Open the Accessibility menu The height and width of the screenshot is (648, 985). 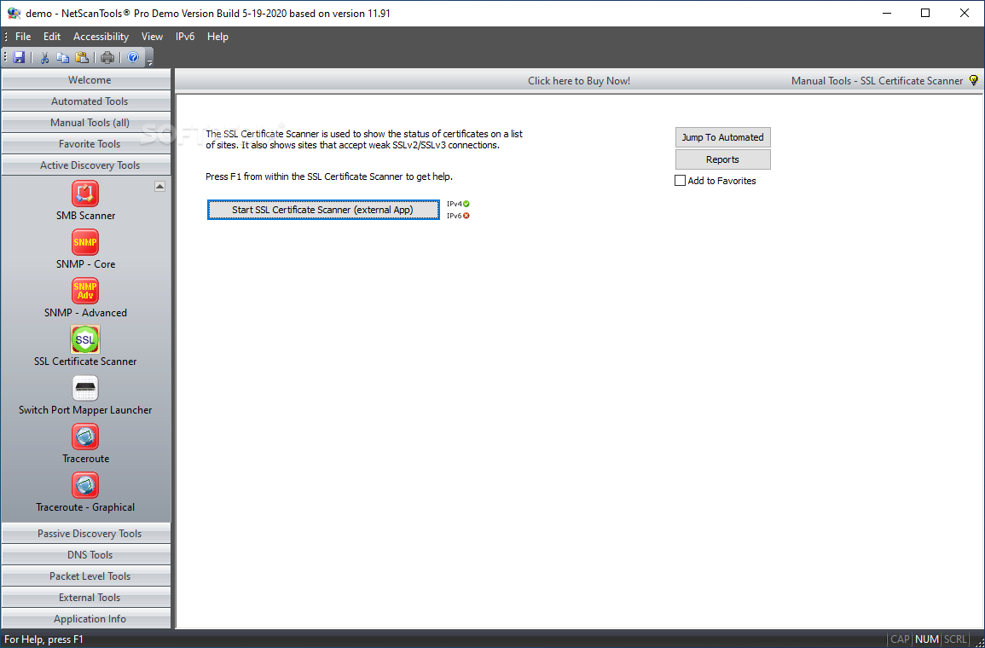(x=101, y=37)
